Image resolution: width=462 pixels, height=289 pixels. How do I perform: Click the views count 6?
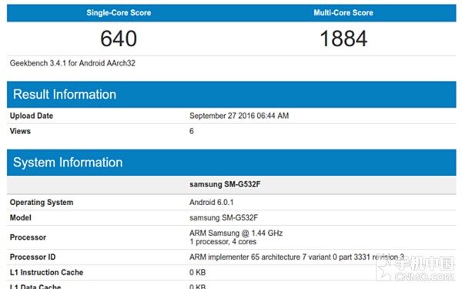click(192, 131)
